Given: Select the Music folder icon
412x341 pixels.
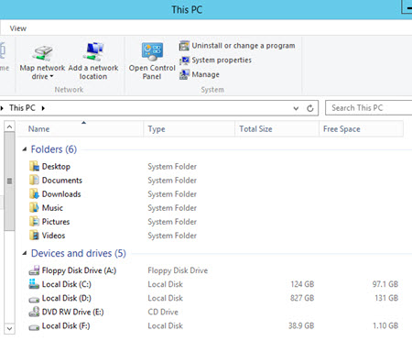Looking at the screenshot, I should point(34,207).
